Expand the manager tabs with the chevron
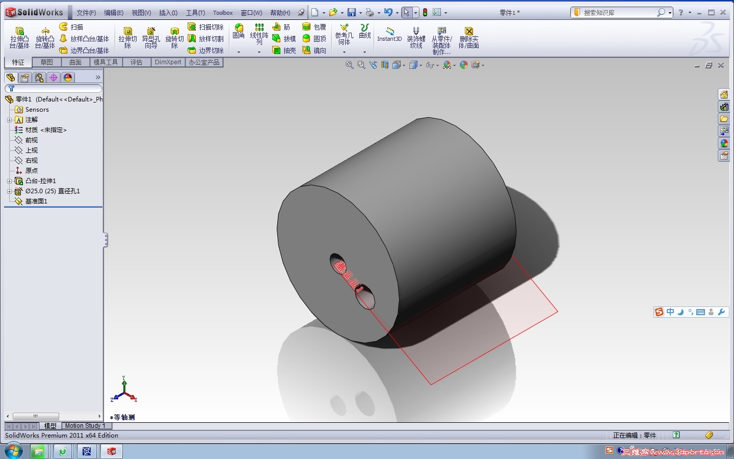The height and width of the screenshot is (459, 734). tap(98, 78)
